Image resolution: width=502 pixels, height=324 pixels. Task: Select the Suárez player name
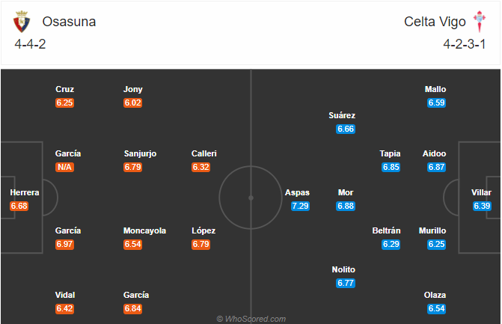pos(342,115)
